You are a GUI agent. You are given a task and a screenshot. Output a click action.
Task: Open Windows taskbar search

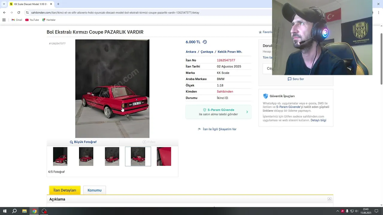point(14,211)
